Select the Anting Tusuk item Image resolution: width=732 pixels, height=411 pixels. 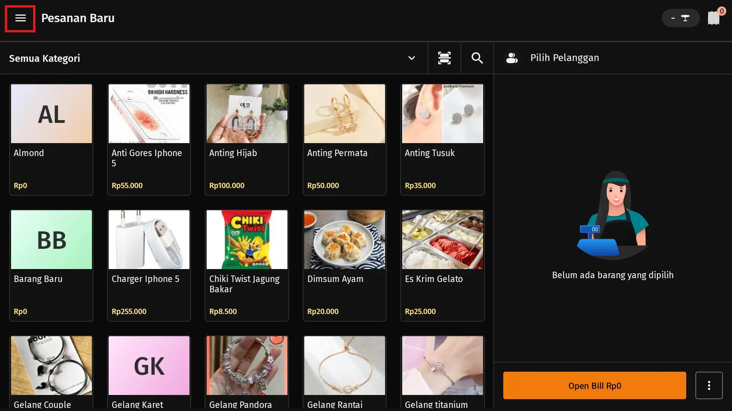click(442, 139)
